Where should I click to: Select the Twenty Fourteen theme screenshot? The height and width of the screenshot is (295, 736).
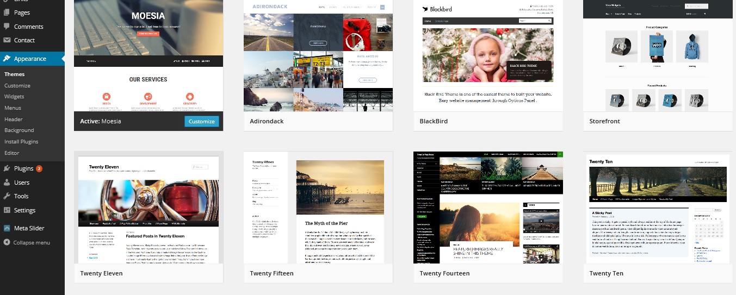[x=488, y=208]
